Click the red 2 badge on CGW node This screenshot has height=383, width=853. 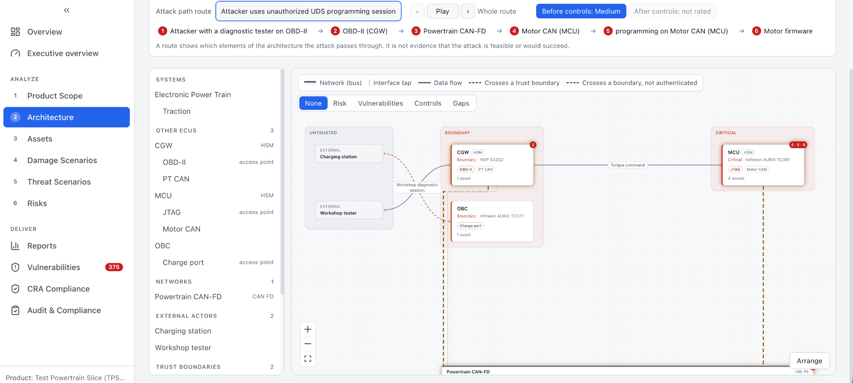(x=533, y=145)
